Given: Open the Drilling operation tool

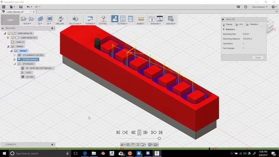Looking at the screenshot, I should pyautogui.click(x=61, y=19).
